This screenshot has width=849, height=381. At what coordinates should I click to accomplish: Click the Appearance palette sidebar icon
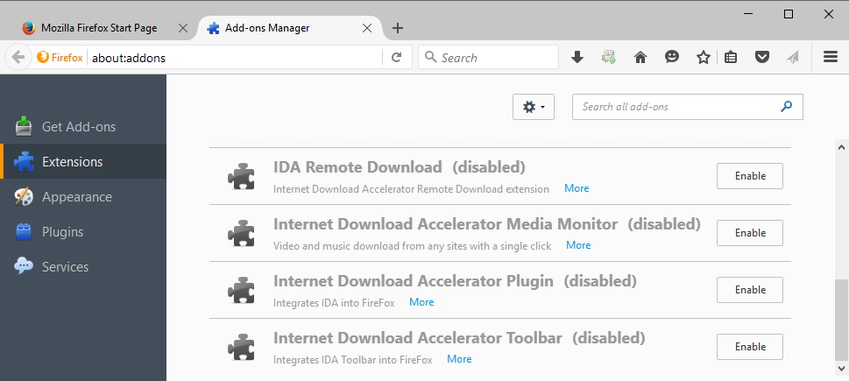pos(24,197)
